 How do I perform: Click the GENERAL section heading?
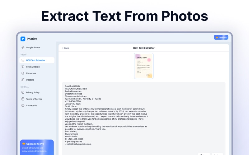pyautogui.click(x=25, y=87)
